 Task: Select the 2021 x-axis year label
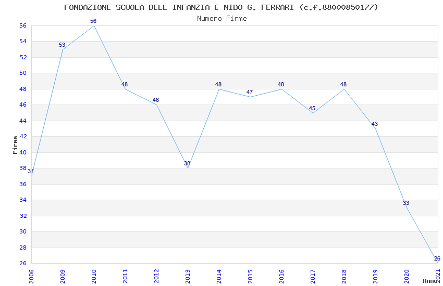pyautogui.click(x=438, y=276)
